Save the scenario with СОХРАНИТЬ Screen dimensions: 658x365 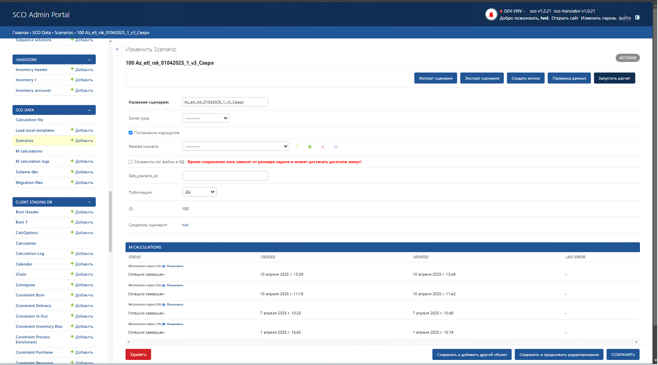coord(623,354)
